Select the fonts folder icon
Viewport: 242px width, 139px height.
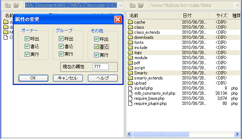(x=130, y=42)
